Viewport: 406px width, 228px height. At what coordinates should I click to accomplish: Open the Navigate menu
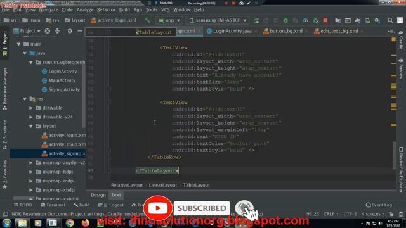48,10
